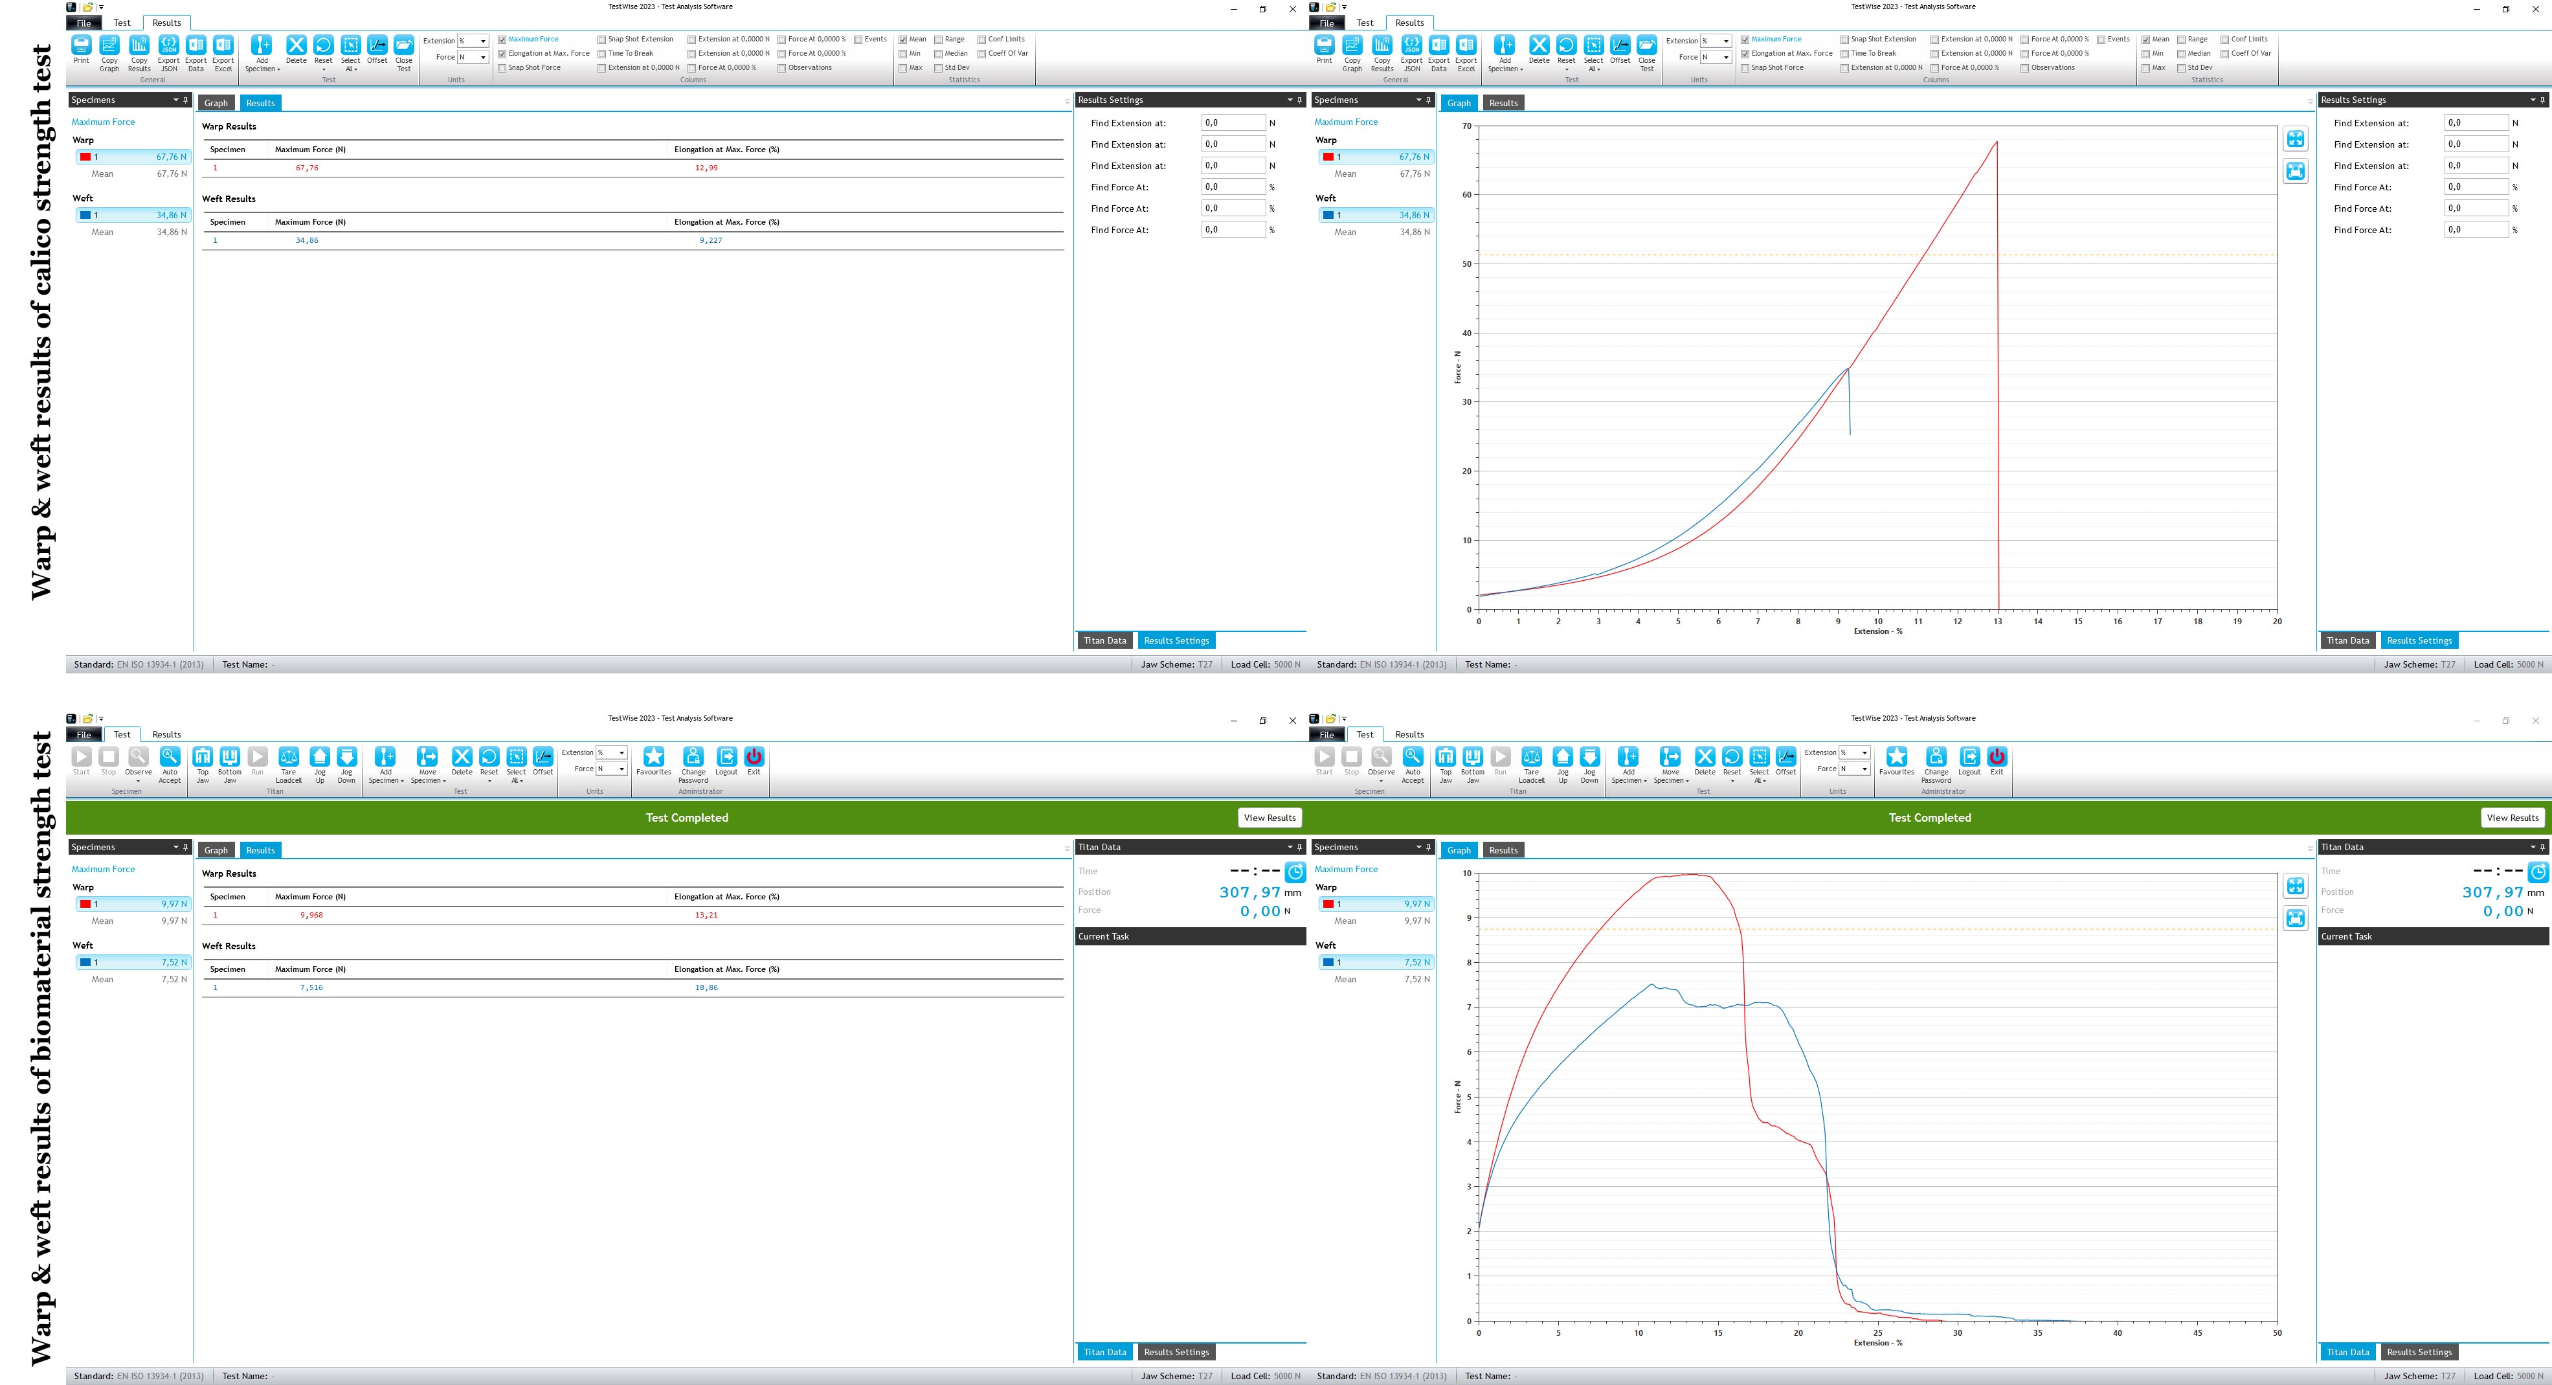Click Change Password in the biomaterial results-table window
Viewport: 2552px width, 1385px height.
(693, 765)
